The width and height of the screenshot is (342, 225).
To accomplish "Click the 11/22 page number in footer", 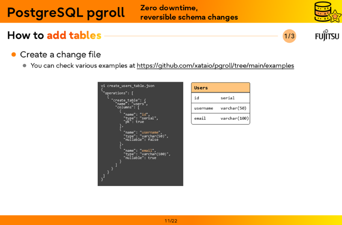I will coord(171,221).
